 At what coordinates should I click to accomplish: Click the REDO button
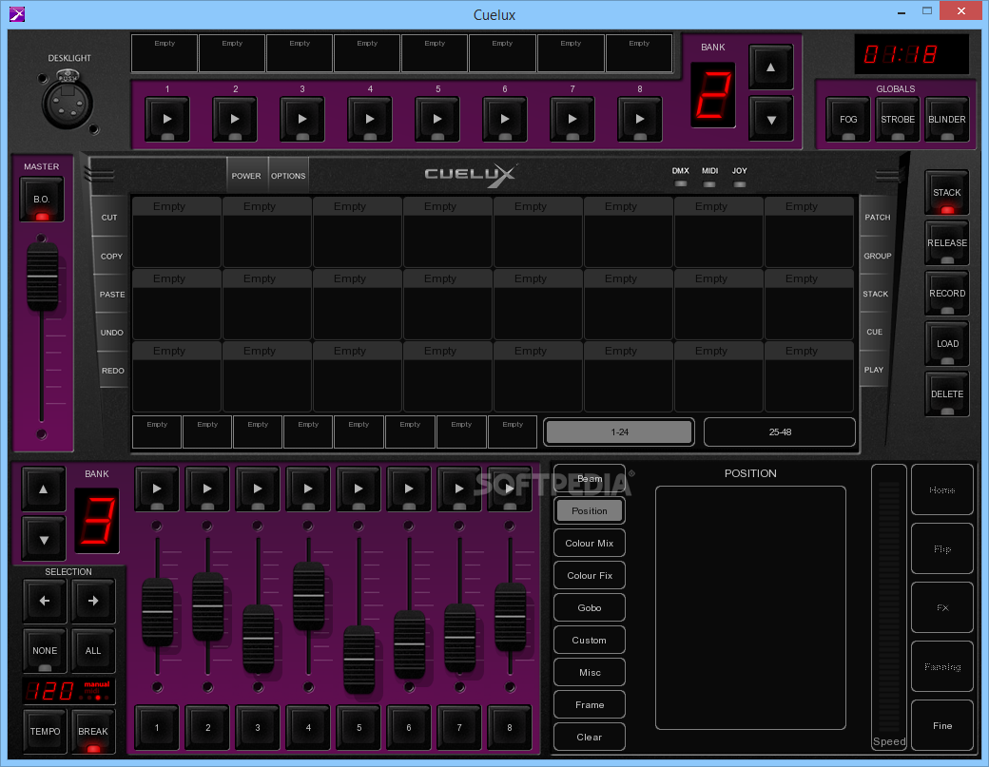click(112, 371)
